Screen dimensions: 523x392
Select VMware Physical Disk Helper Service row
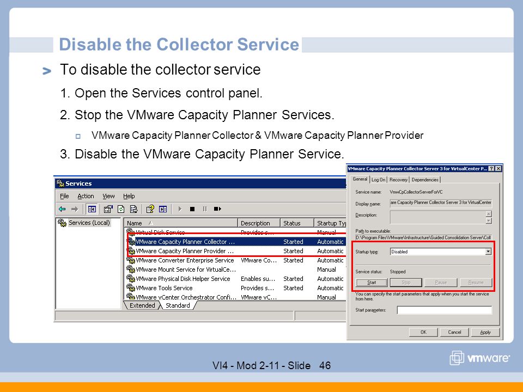(236, 279)
